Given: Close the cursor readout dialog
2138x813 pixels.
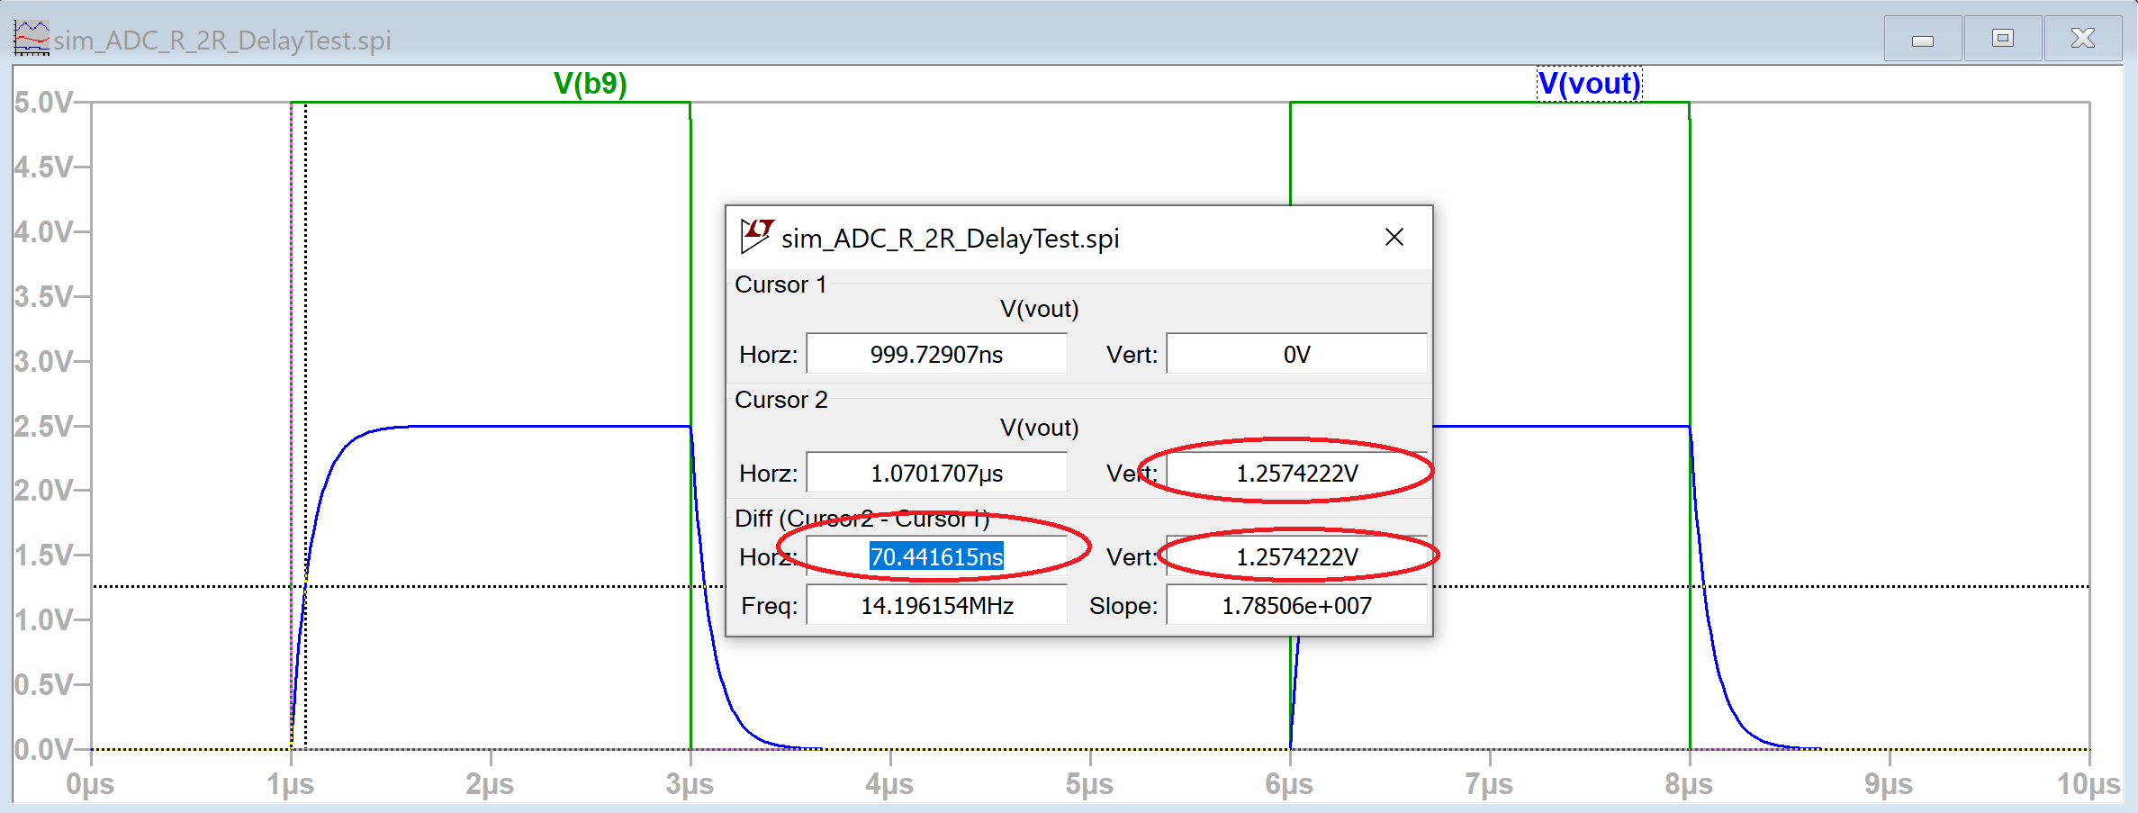Looking at the screenshot, I should point(1394,238).
